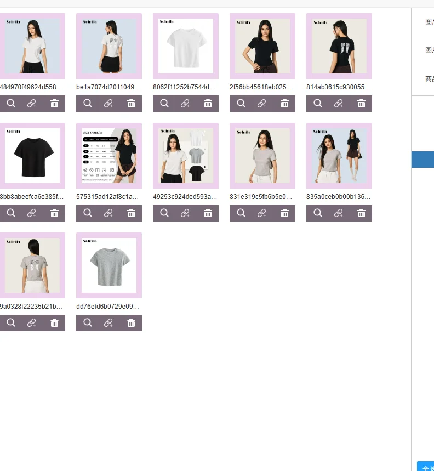Delete image dd76efd6b0729e09

(x=131, y=323)
